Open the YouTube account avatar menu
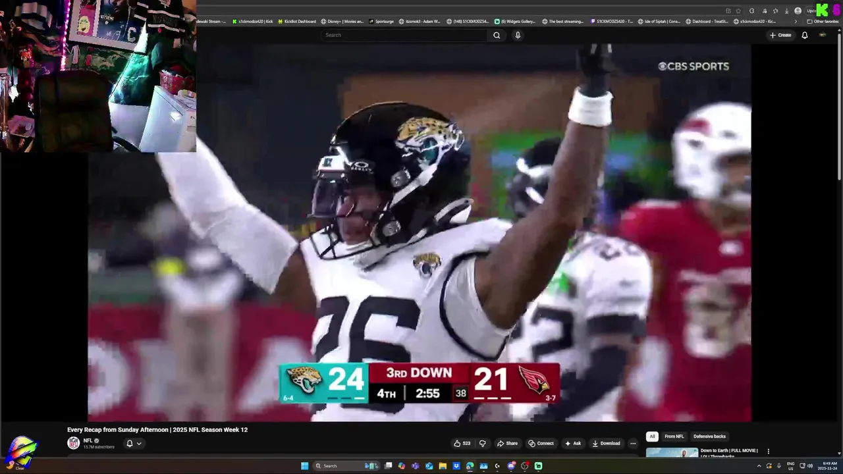The width and height of the screenshot is (843, 474). 823,35
